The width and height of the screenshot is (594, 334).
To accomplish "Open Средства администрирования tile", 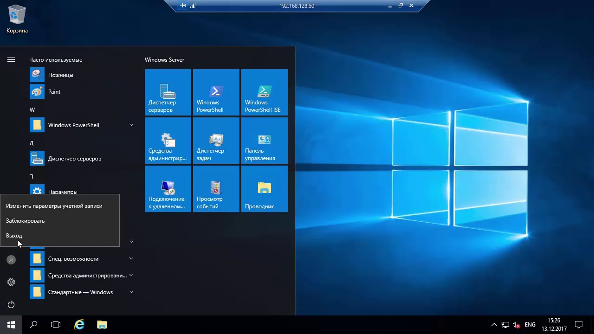I will point(168,140).
